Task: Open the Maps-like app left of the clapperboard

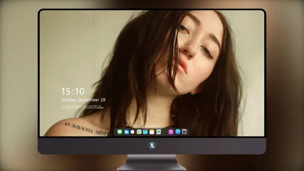Action: pyautogui.click(x=139, y=132)
